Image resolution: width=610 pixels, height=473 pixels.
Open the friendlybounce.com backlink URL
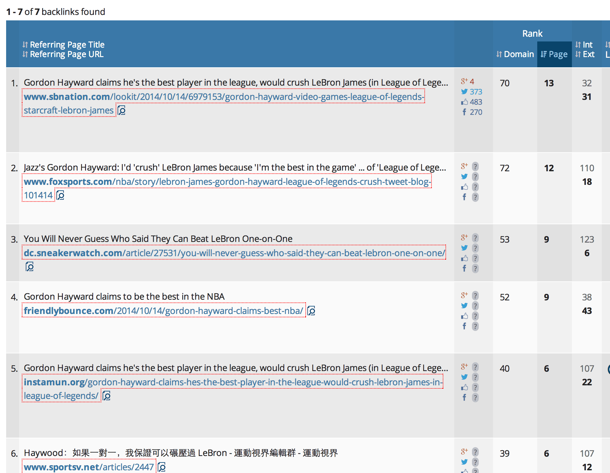coord(164,311)
